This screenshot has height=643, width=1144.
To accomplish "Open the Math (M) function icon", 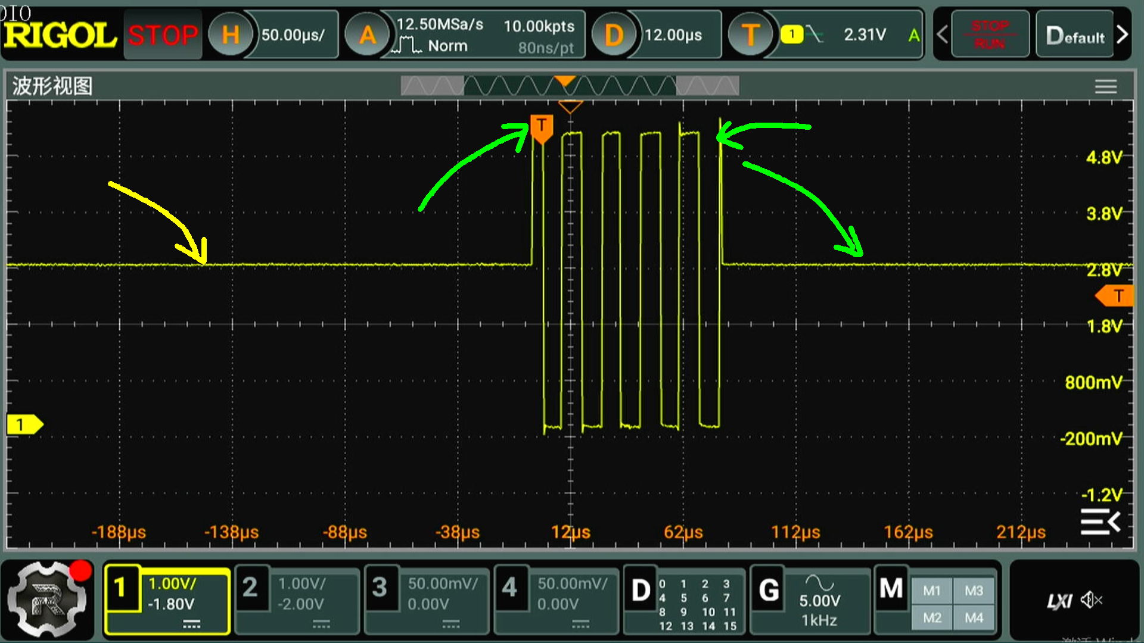I will [x=891, y=589].
